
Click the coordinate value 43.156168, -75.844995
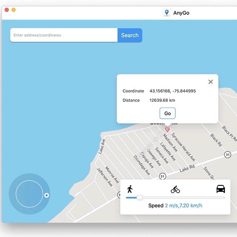click(x=173, y=91)
